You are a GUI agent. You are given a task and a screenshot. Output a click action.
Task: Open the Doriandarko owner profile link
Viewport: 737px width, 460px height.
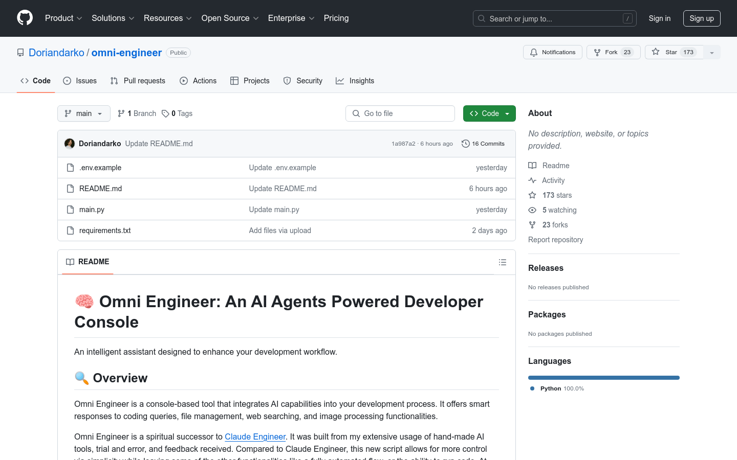(x=56, y=53)
